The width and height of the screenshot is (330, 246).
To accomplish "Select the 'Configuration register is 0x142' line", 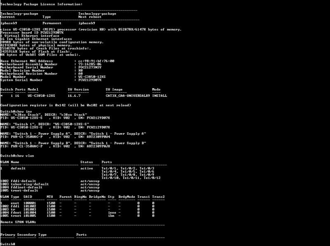I will click(66, 105).
